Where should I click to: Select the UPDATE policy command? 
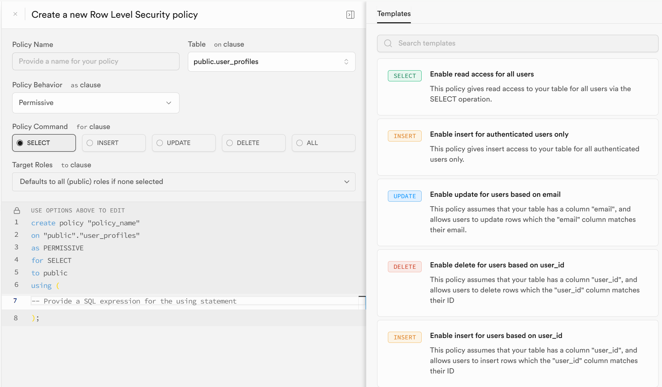pyautogui.click(x=184, y=143)
